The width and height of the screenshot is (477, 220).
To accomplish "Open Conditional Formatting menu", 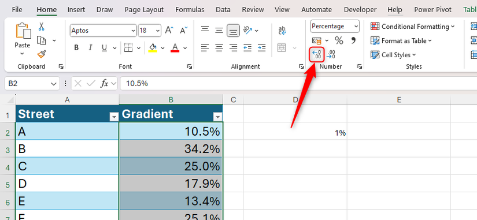I will pos(412,27).
